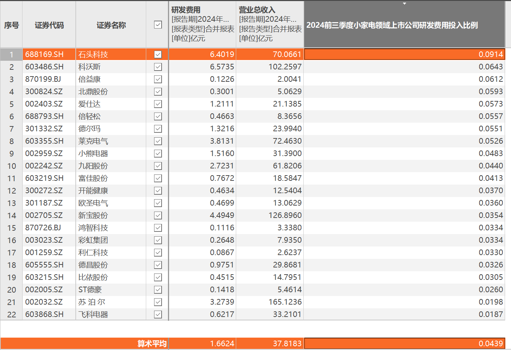Select row number 14
This screenshot has height=350, width=511.
pos(12,215)
